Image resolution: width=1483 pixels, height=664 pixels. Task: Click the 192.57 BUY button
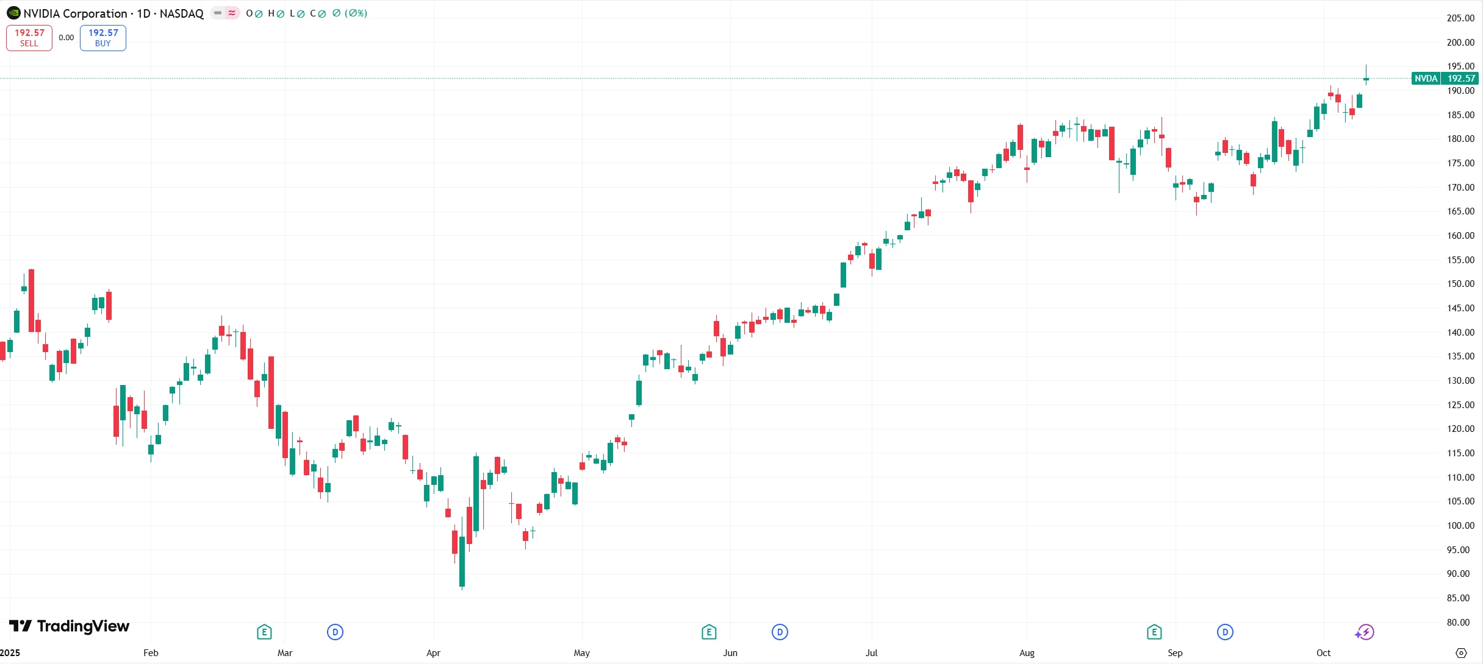coord(103,38)
